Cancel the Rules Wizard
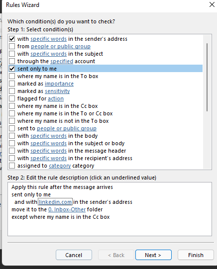Image resolution: width=217 pixels, height=269 pixels. [74, 255]
